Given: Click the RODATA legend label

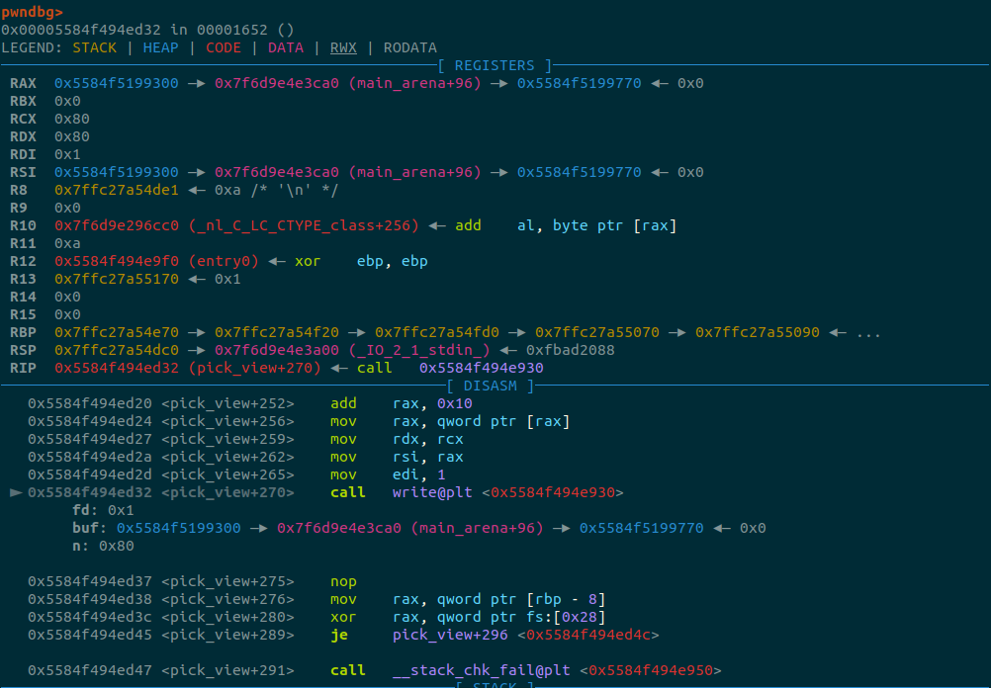Looking at the screenshot, I should tap(409, 47).
